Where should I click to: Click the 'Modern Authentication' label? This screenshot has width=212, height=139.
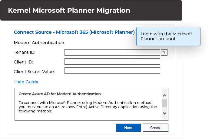[39, 43]
